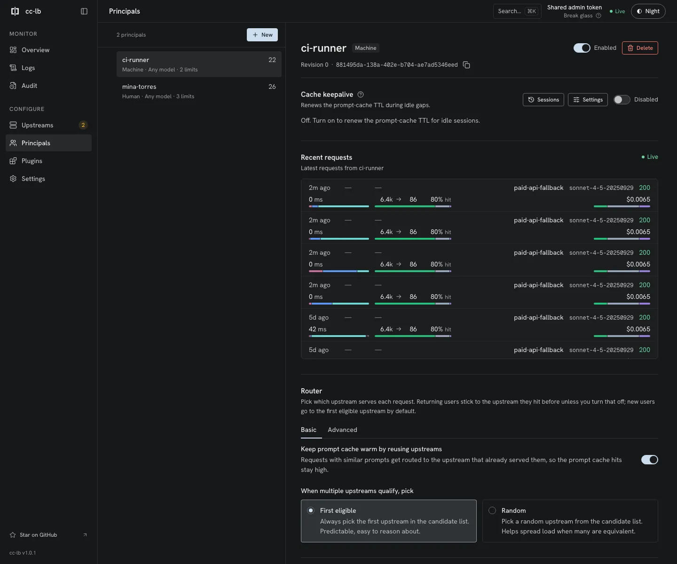Click the 2 principals count text
The image size is (677, 564).
131,35
